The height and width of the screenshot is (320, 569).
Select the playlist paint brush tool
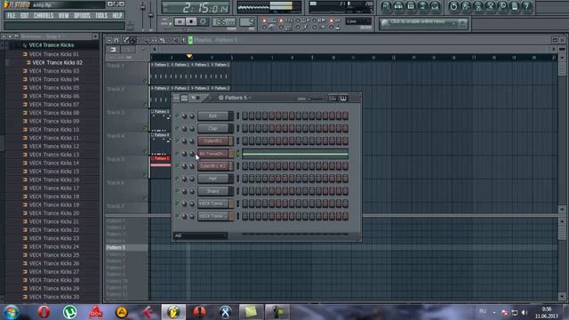133,40
